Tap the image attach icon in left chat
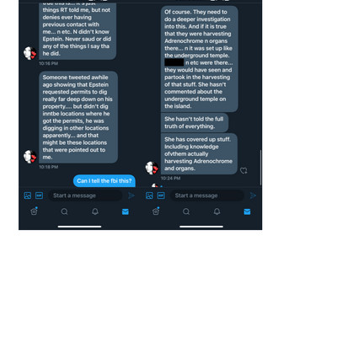This screenshot has width=337, height=337. point(28,195)
